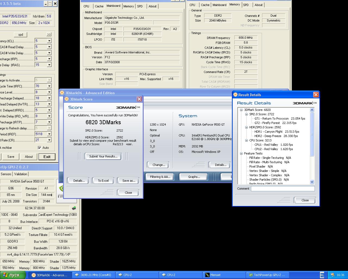348x279 pixels.
Task: Click the Result Details window title icon
Action: (x=235, y=95)
